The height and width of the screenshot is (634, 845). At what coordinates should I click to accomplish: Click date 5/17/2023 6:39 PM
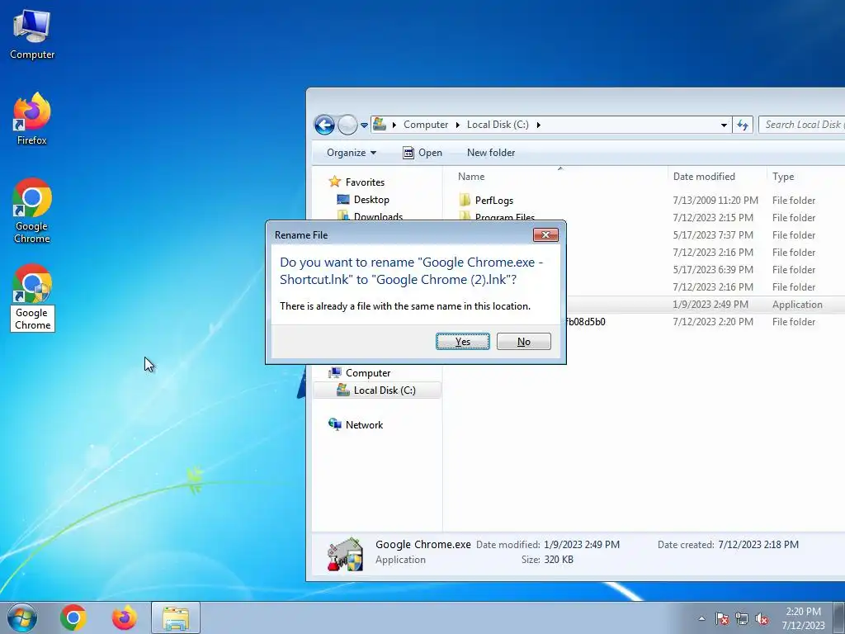712,270
